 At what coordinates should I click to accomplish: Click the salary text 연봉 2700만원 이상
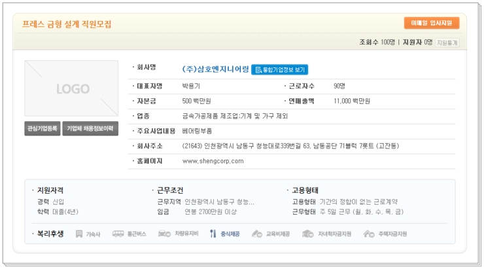pyautogui.click(x=211, y=212)
